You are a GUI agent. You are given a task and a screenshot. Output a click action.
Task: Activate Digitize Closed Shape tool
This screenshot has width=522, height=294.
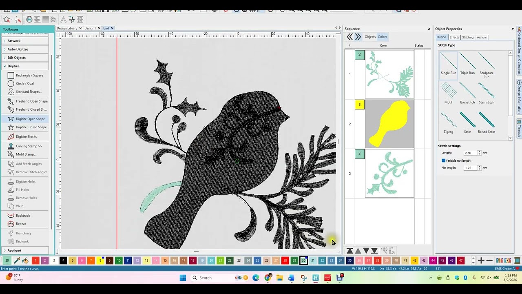(27, 127)
